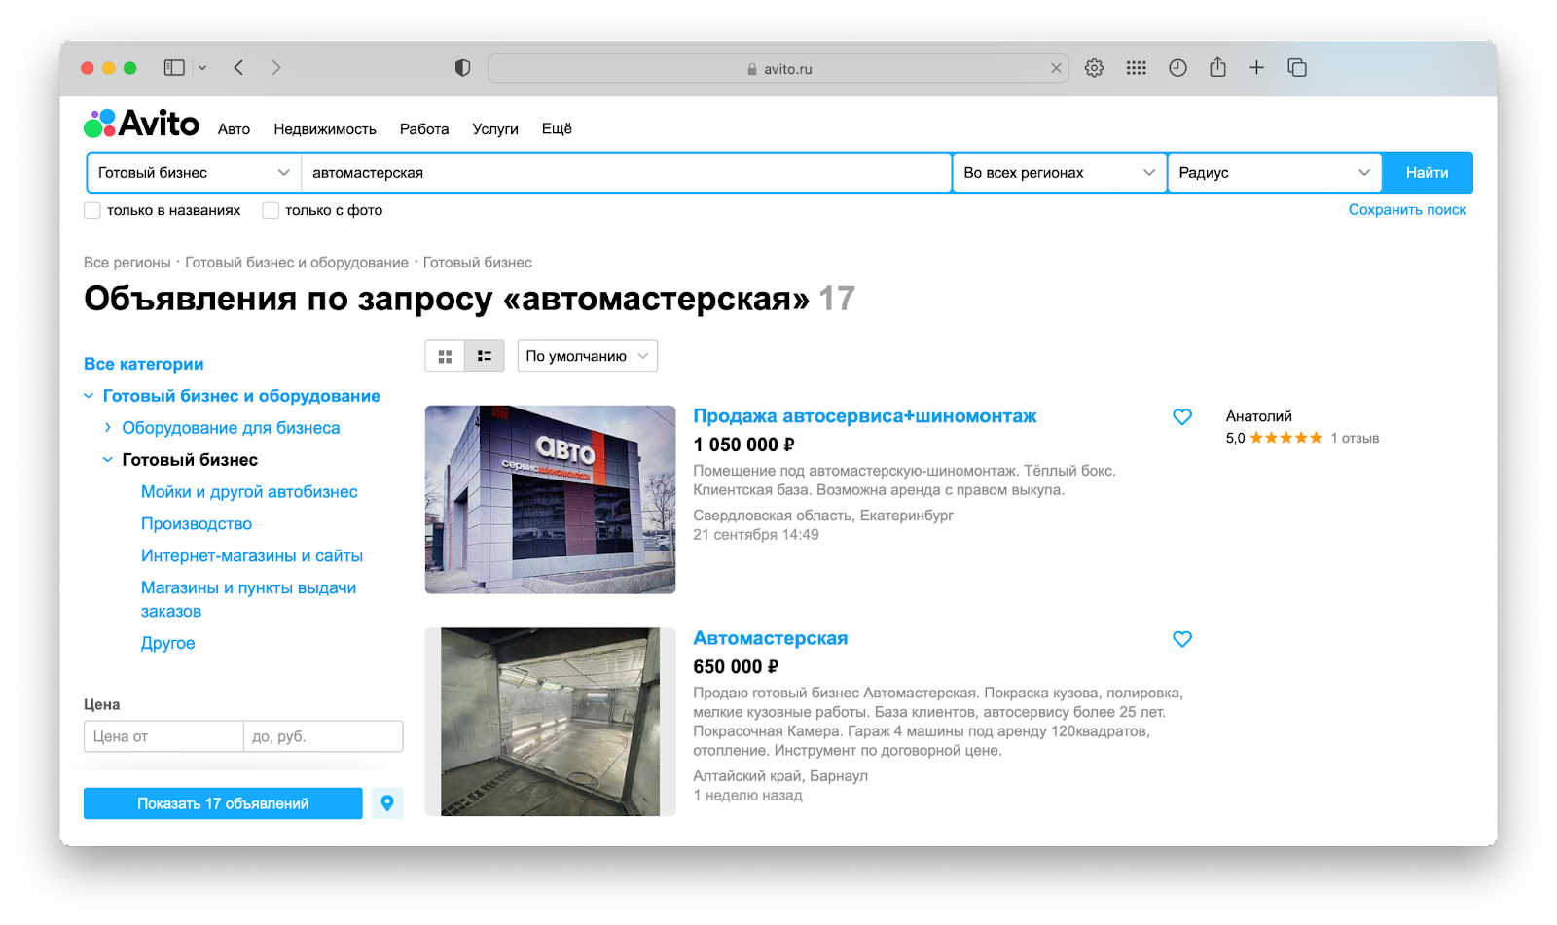Viewport: 1557px width, 925px height.
Task: Expand the 'По умолчанию' sort dropdown
Action: point(587,357)
